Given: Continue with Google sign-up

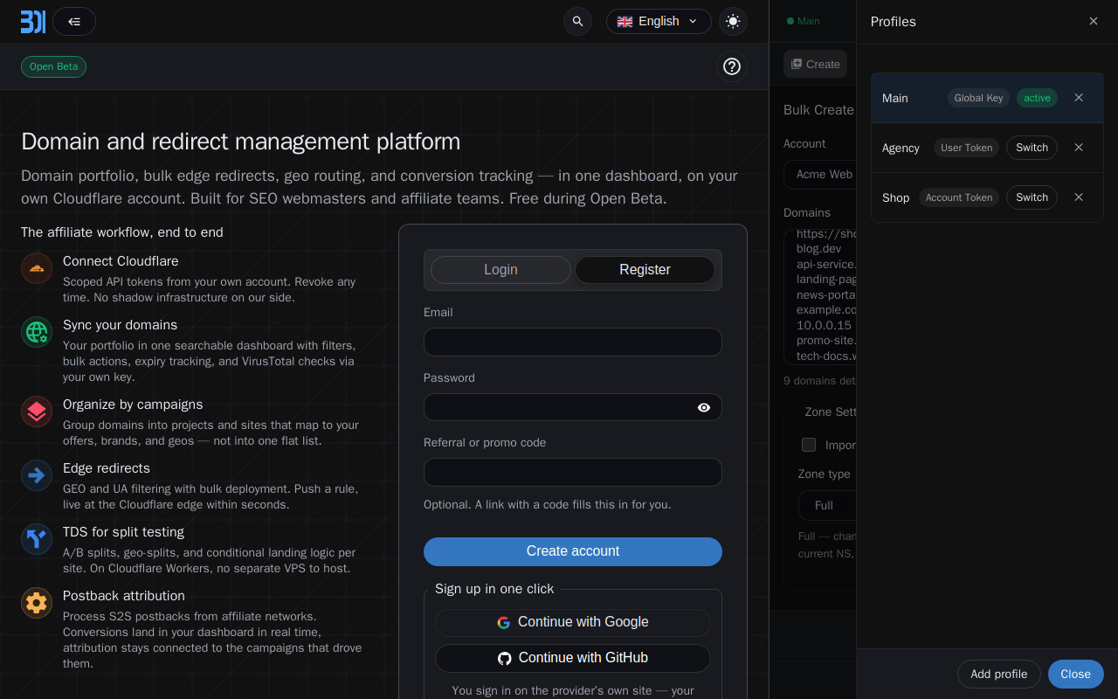Looking at the screenshot, I should 573,623.
